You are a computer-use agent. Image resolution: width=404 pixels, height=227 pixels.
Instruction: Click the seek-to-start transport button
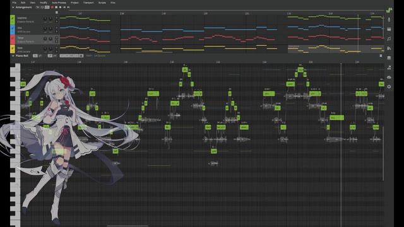64,7
